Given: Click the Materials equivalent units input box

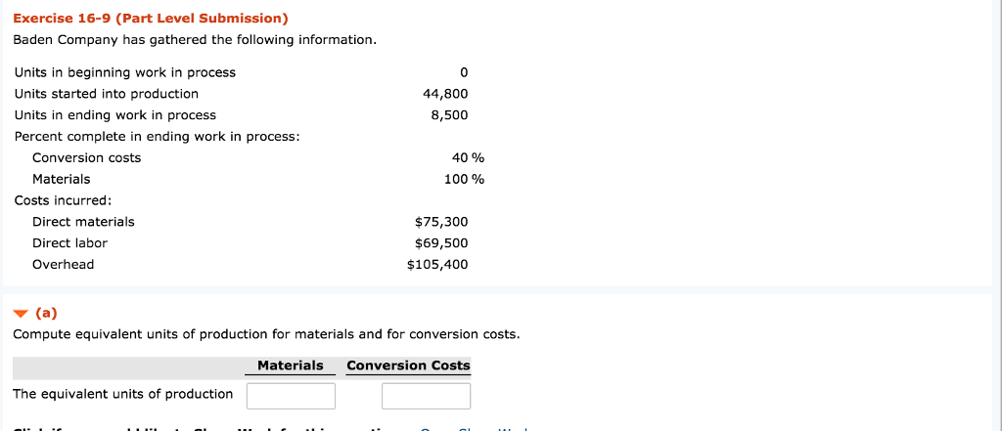Looking at the screenshot, I should [291, 395].
